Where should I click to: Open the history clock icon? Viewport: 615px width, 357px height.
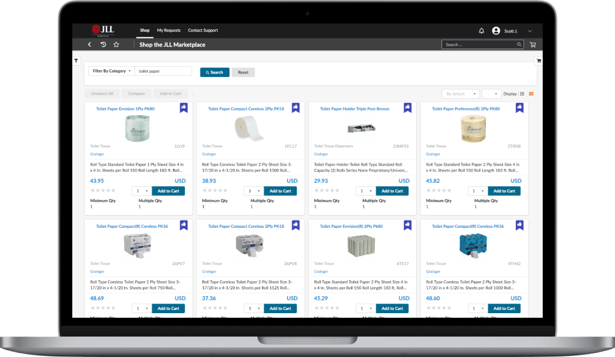coord(103,44)
